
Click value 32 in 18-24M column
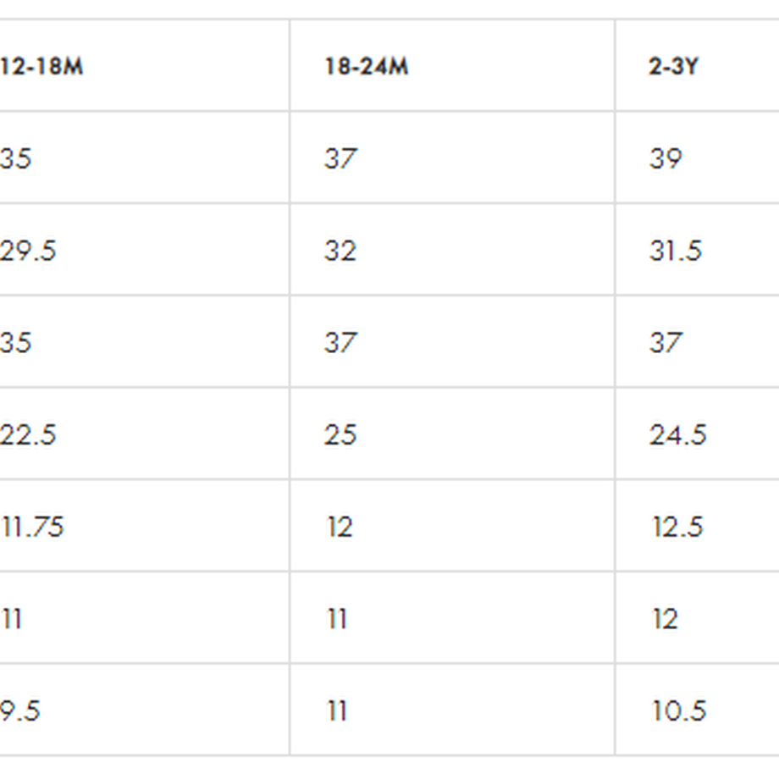[340, 251]
